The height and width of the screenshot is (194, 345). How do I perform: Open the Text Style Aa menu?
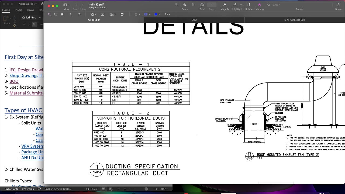167,14
